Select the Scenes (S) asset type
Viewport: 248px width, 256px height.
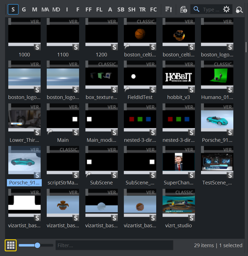pos(13,9)
